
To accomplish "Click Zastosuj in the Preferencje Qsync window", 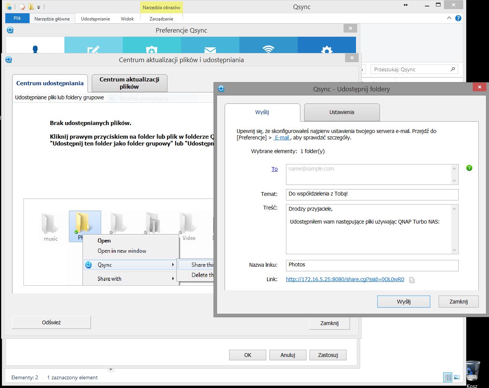I will [328, 355].
